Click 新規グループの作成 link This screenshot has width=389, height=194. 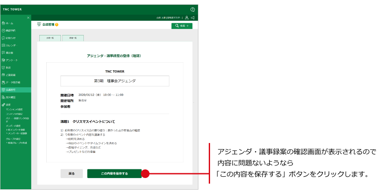17,143
